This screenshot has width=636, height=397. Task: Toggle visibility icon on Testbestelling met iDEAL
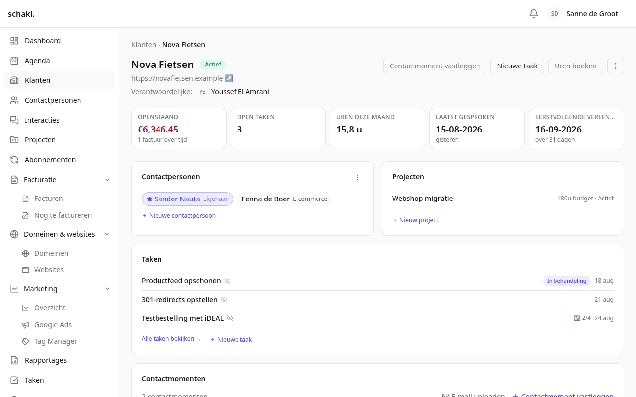coord(230,318)
